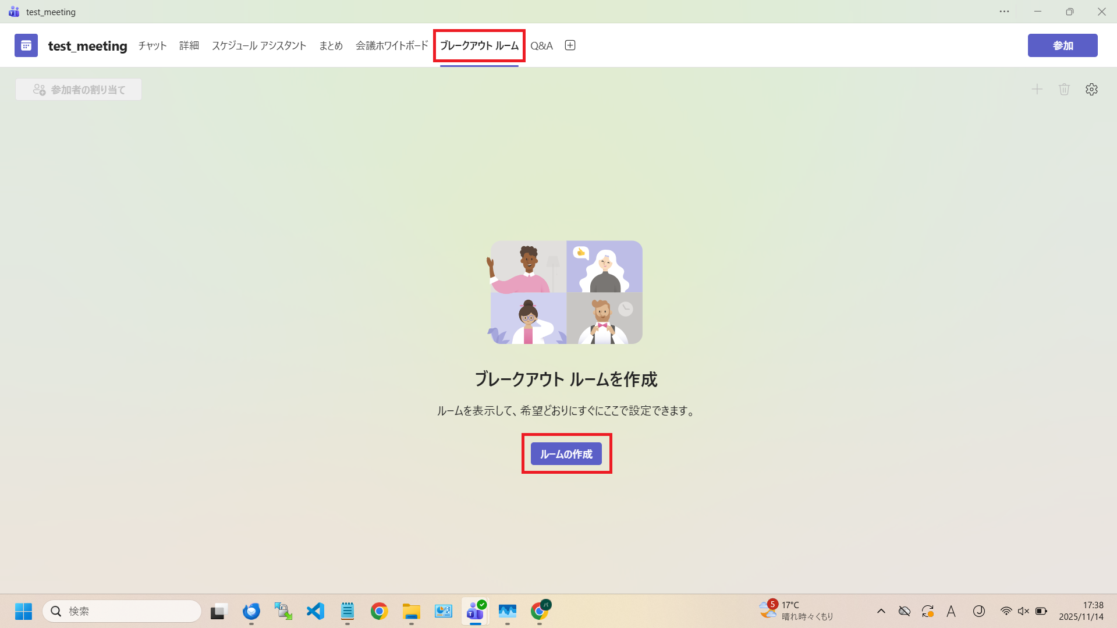Click the 参加者の割り当て button

tap(79, 90)
